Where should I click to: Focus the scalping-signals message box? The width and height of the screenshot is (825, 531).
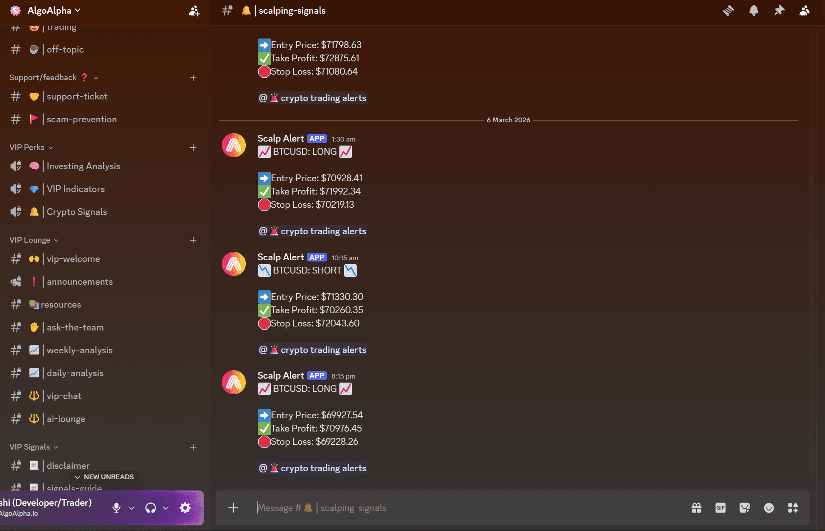point(470,508)
